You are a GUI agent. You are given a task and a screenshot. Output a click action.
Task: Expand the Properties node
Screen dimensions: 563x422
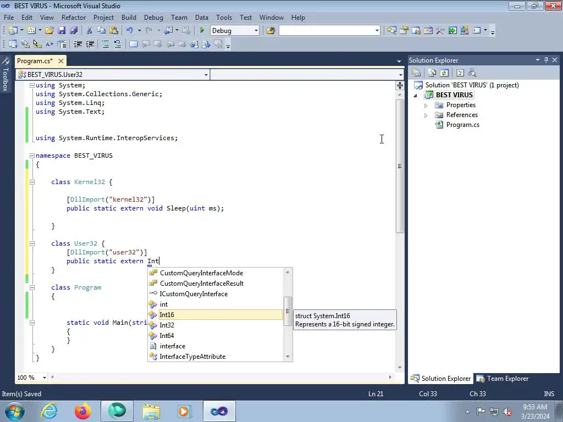(426, 105)
